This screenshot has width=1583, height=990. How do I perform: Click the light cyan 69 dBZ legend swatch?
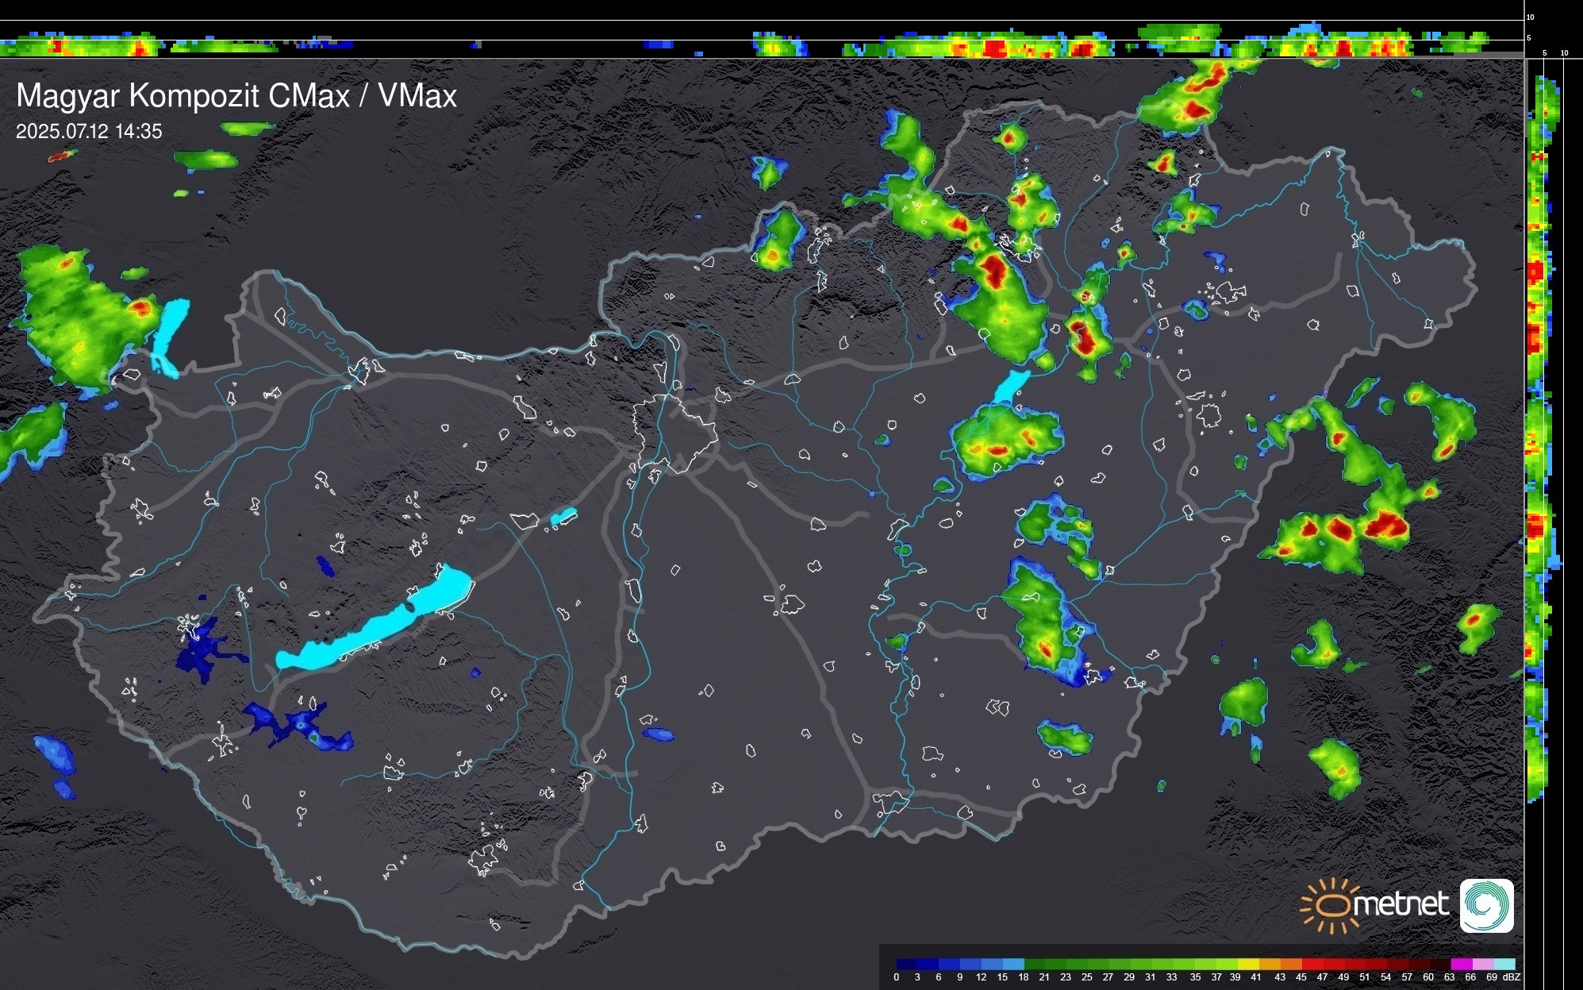[x=1504, y=964]
